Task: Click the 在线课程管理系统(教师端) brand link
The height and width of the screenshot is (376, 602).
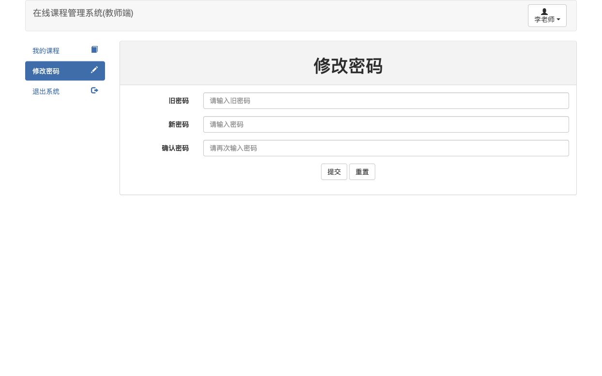Action: pyautogui.click(x=83, y=13)
